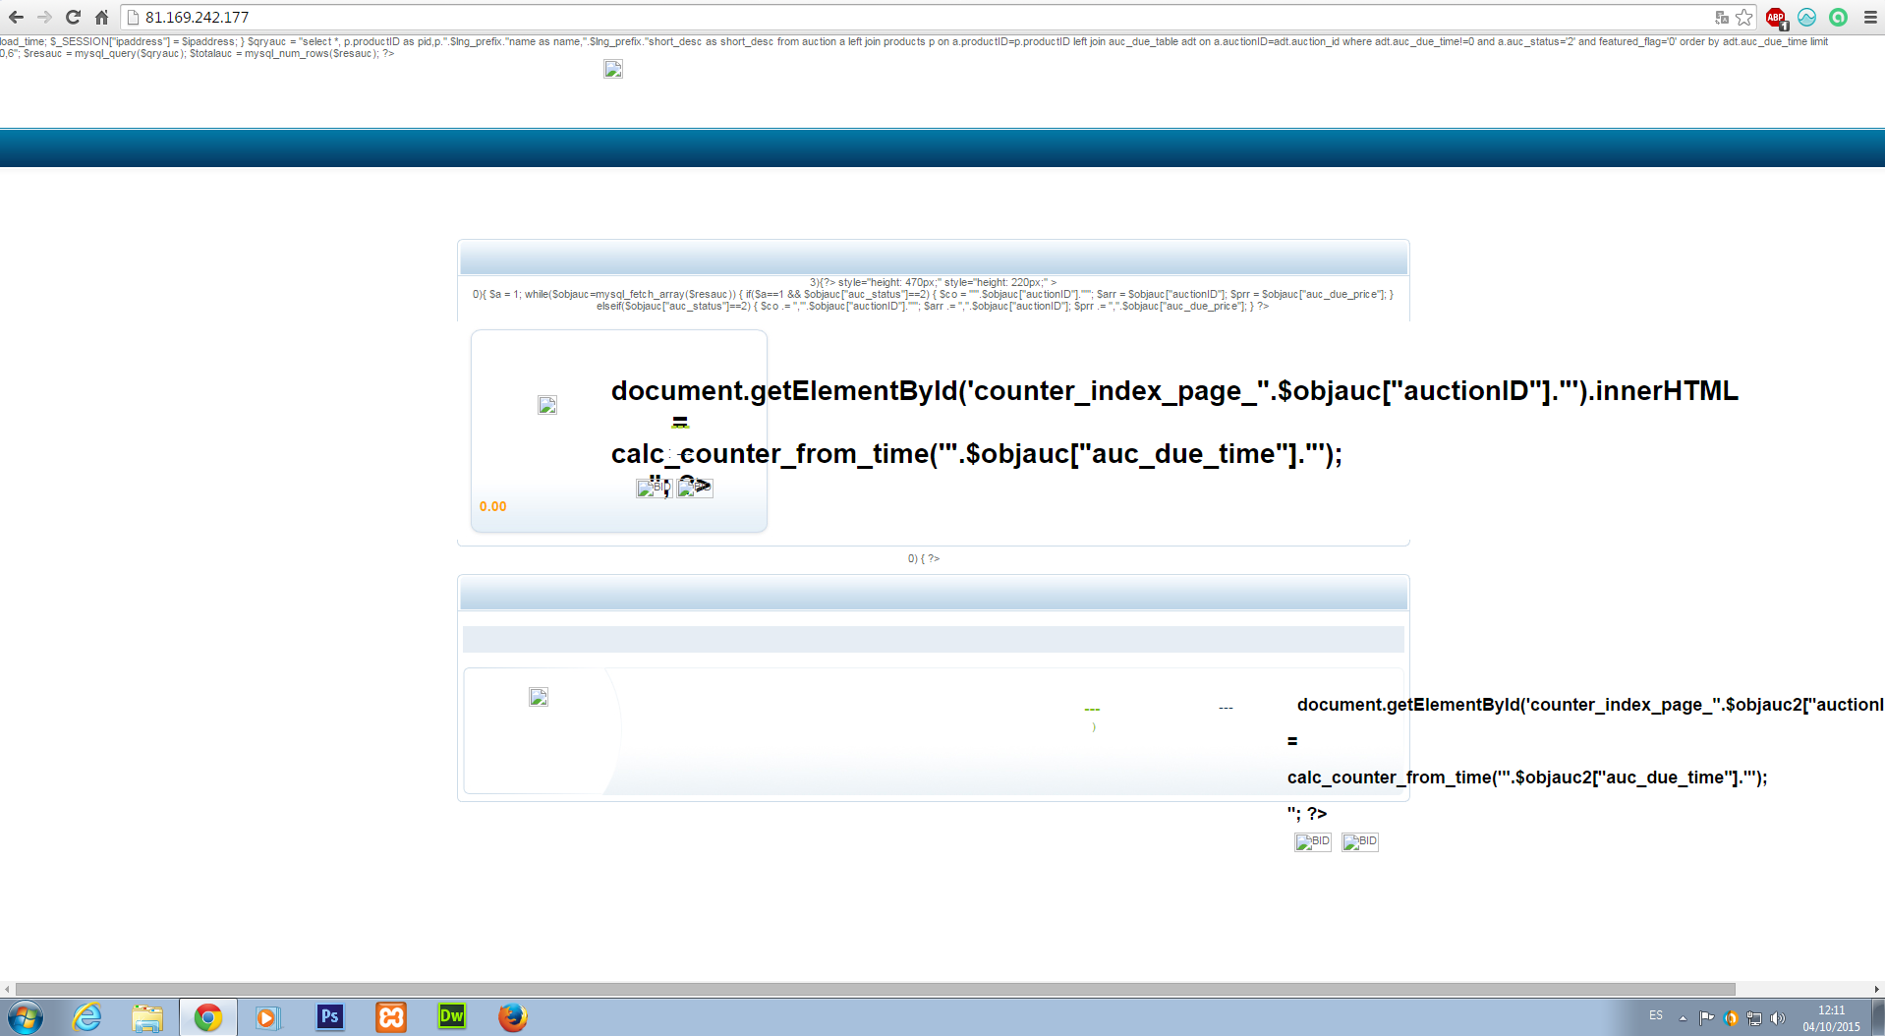Viewport: 1885px width, 1036px height.
Task: Toggle the volume speaker icon in tray
Action: [1778, 1018]
